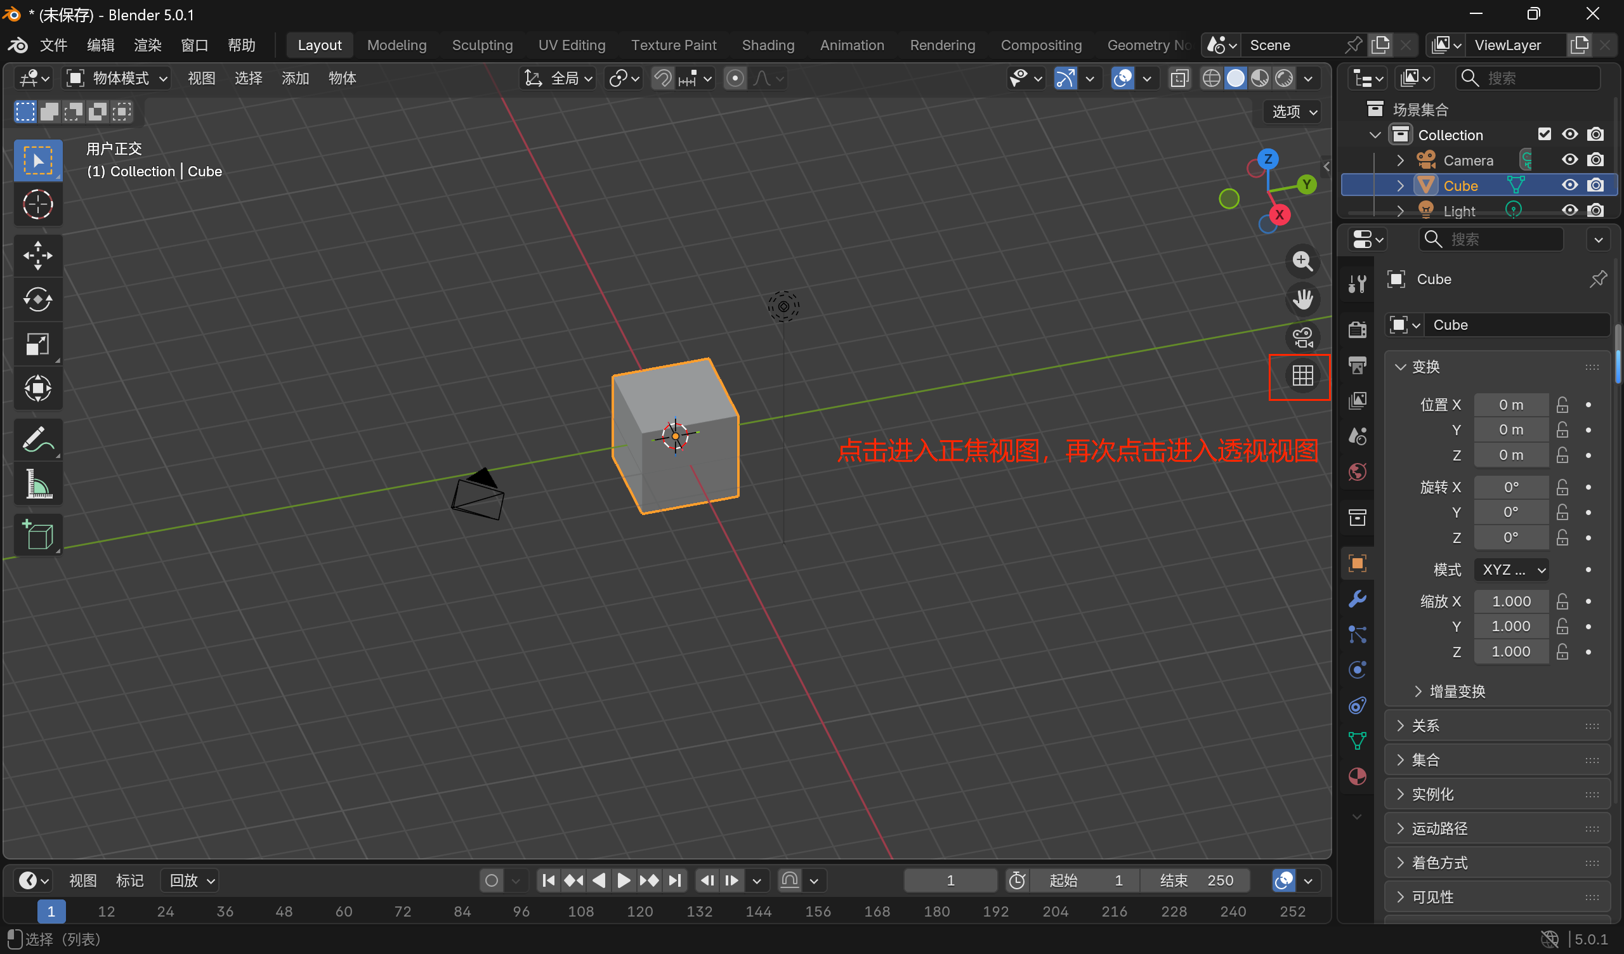Click the camera view icon

[1302, 337]
